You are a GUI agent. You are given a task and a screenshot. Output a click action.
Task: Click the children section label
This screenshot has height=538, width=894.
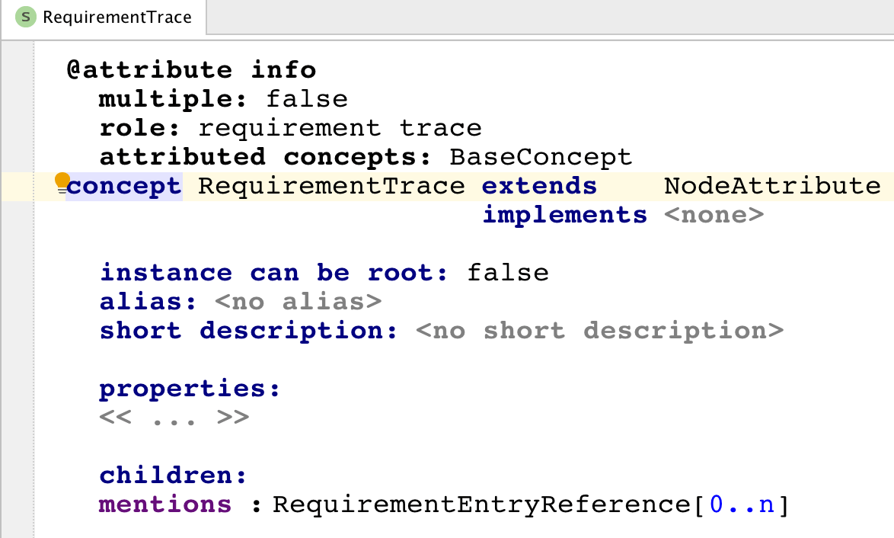pyautogui.click(x=174, y=476)
